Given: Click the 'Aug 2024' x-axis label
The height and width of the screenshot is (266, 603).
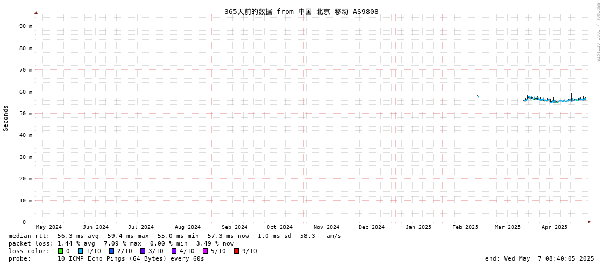Looking at the screenshot, I should [x=188, y=227].
